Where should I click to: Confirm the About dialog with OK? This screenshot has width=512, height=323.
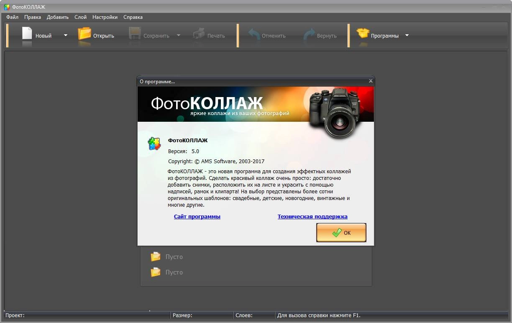341,233
